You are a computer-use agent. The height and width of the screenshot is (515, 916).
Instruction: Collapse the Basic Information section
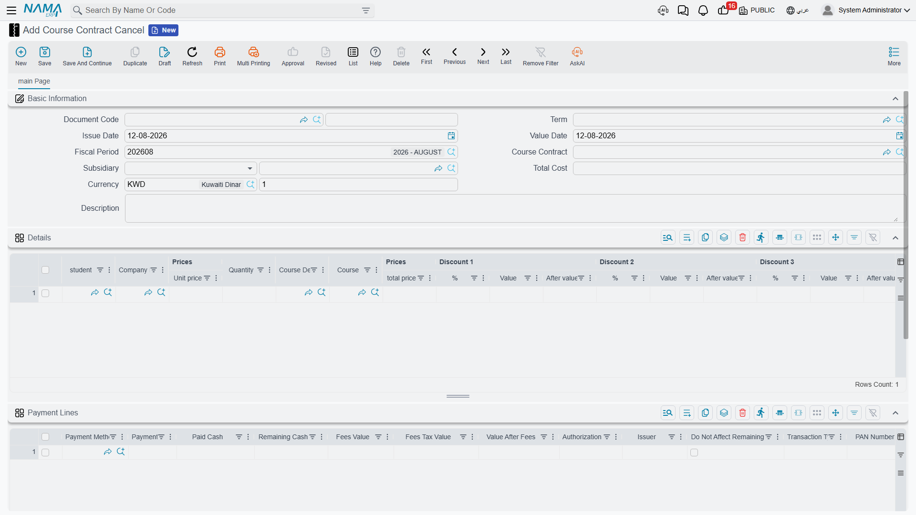tap(895, 99)
